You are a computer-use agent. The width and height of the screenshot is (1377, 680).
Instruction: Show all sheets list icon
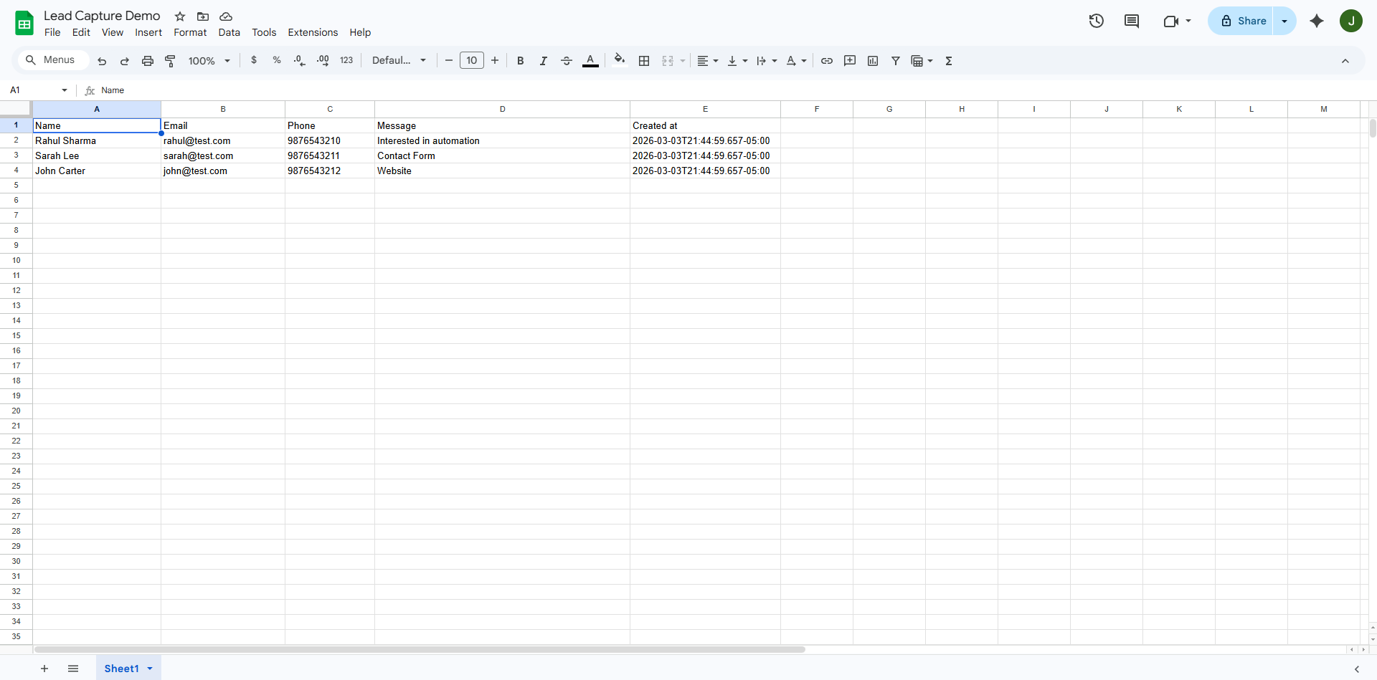point(73,669)
